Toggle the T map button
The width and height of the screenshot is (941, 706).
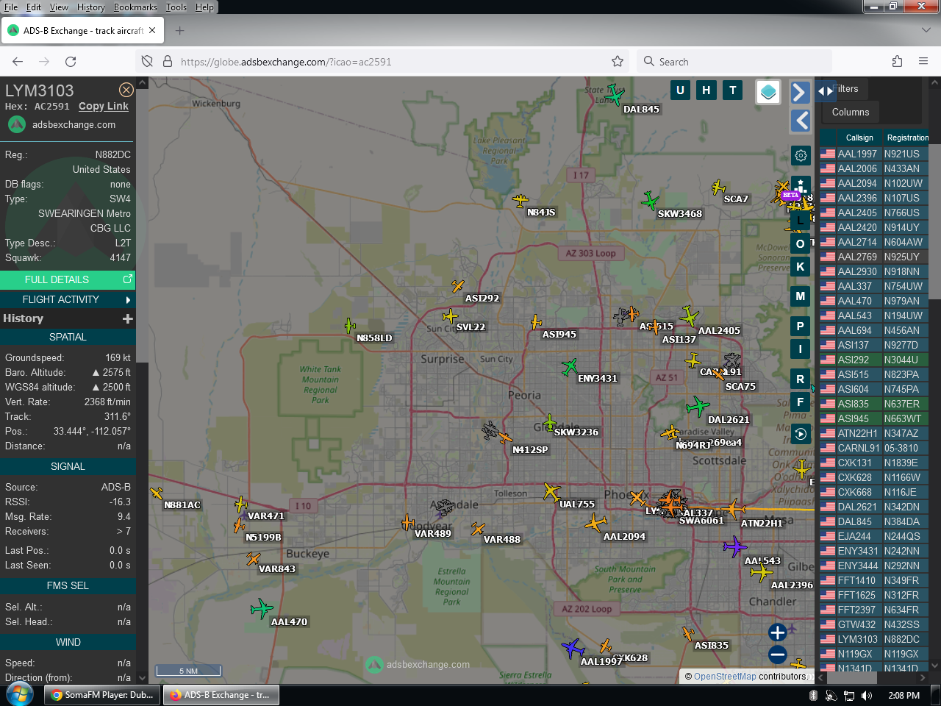point(733,90)
